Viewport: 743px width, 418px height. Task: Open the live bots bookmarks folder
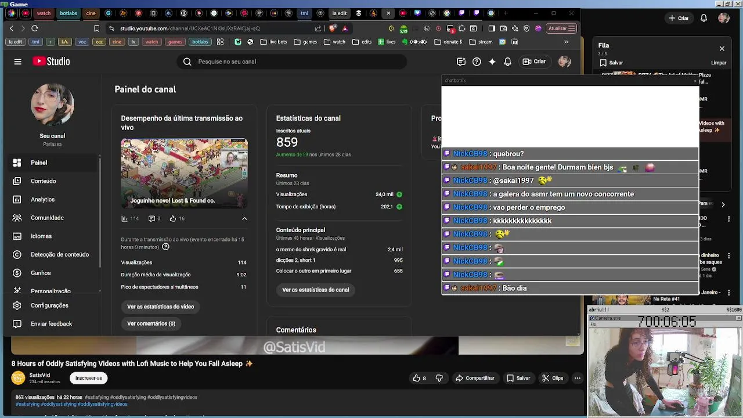tap(273, 42)
